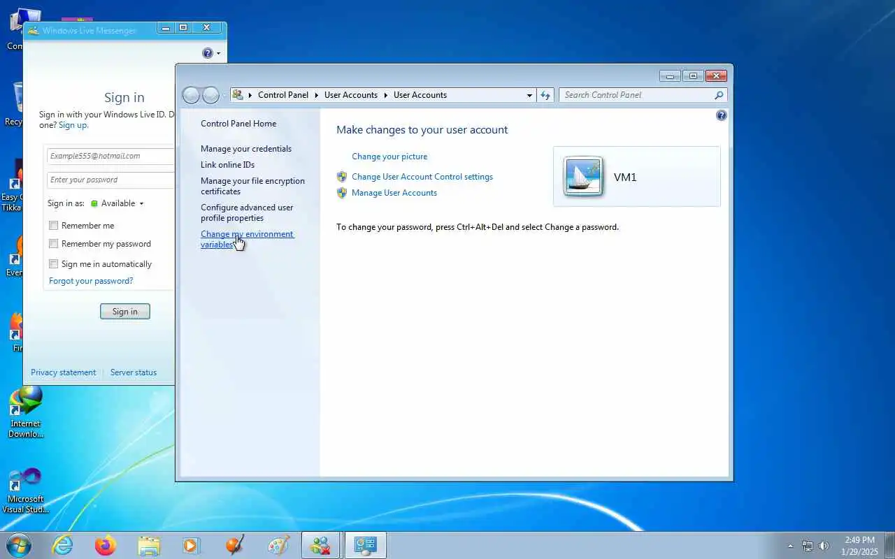
Task: Click the Windows Live Messenger title icon
Action: [33, 30]
